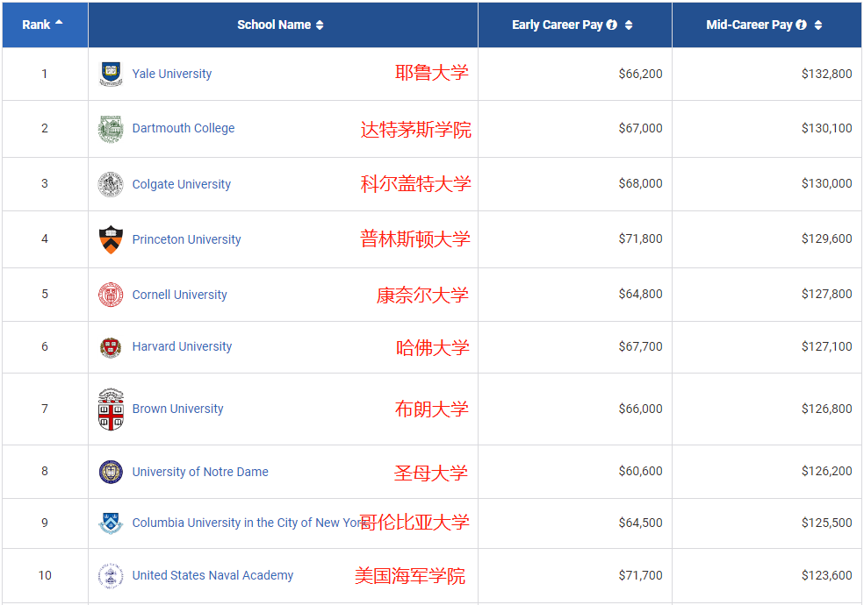864x605 pixels.
Task: Click the Dartmouth College seal icon
Action: [x=111, y=129]
